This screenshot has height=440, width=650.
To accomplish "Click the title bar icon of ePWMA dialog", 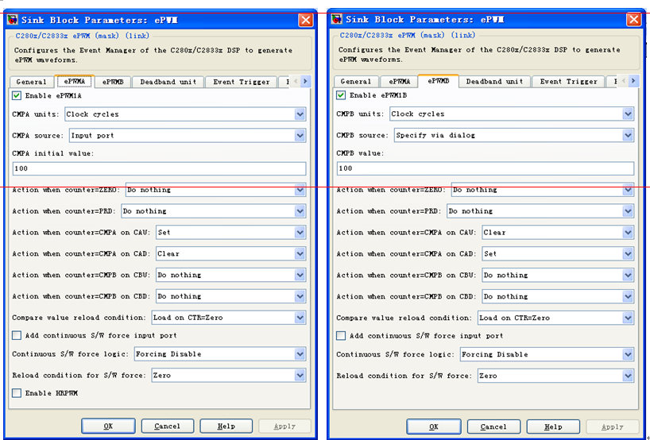I will (x=14, y=19).
